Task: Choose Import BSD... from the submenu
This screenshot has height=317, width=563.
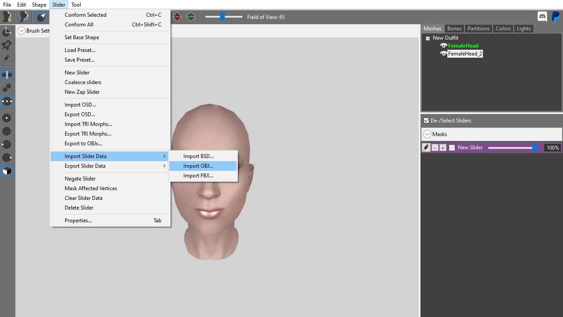Action: pos(203,156)
